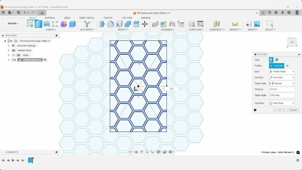Open the Start Profile Plane dropdown
302x170 pixels.
(282, 72)
